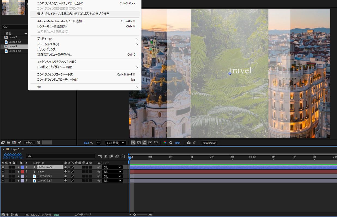Open the graph editor in timeline
337x217 pixels.
(x=123, y=156)
